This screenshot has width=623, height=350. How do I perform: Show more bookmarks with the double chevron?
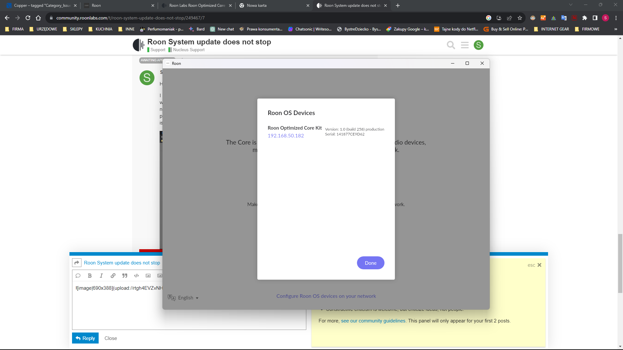click(x=616, y=29)
